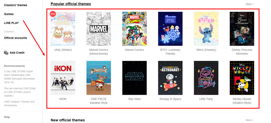Open the Marvel Comics (Monochrome) theme thumbnail
Screen dimensions: 271x123
point(99,29)
